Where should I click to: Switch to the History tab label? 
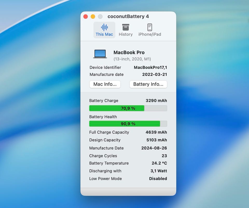pos(126,34)
